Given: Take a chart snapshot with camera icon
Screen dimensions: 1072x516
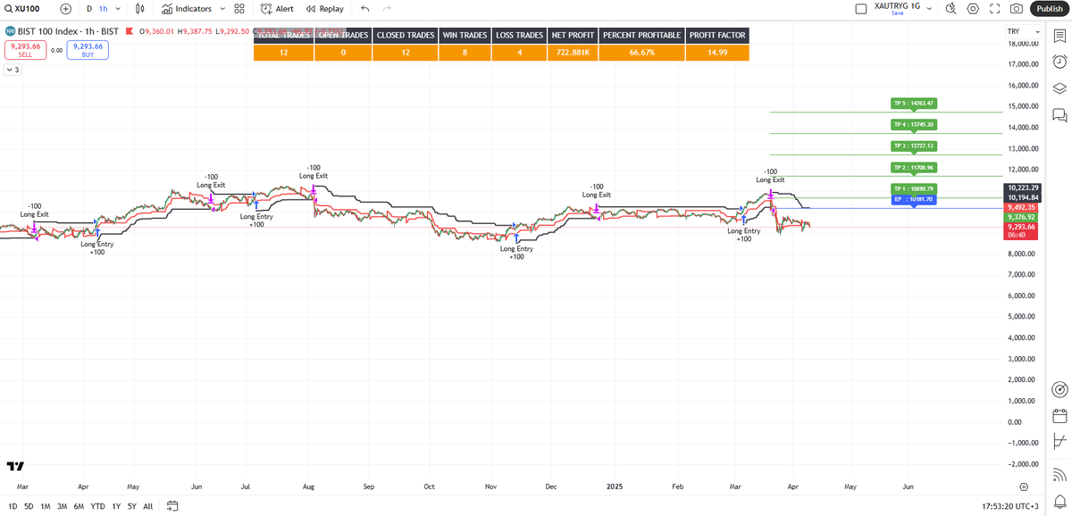Looking at the screenshot, I should click(x=1017, y=9).
